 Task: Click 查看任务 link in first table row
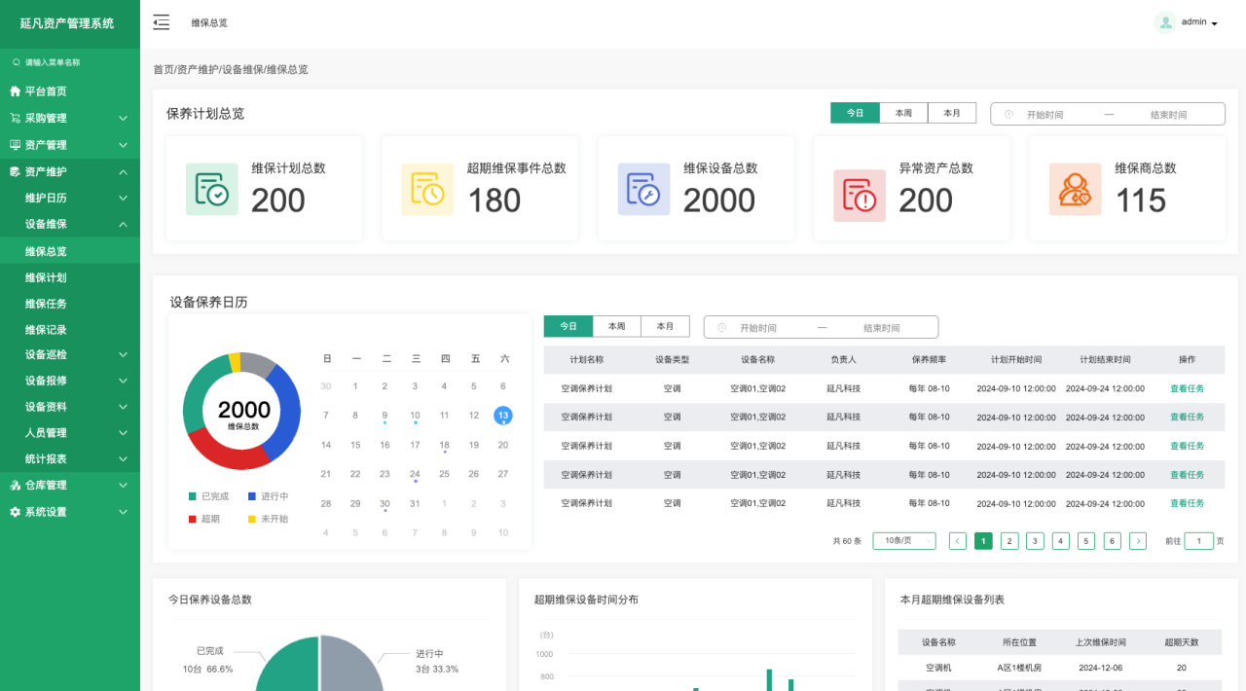(x=1187, y=388)
